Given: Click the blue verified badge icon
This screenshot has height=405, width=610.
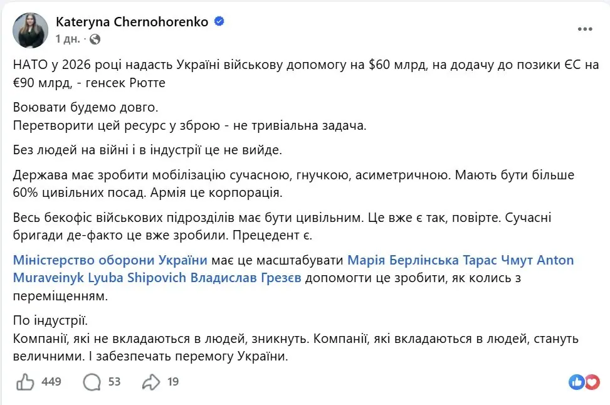Looking at the screenshot, I should pos(219,22).
